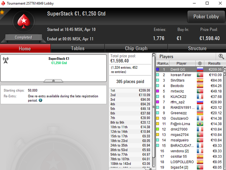Screen dimensions: 226x170
Task: Click the re-entry info icon
Action: [x=40, y=100]
